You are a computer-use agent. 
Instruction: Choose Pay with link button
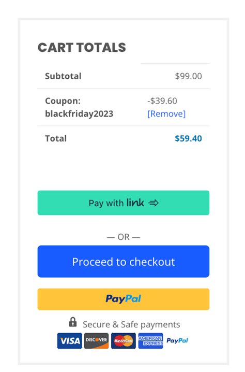pyautogui.click(x=124, y=203)
